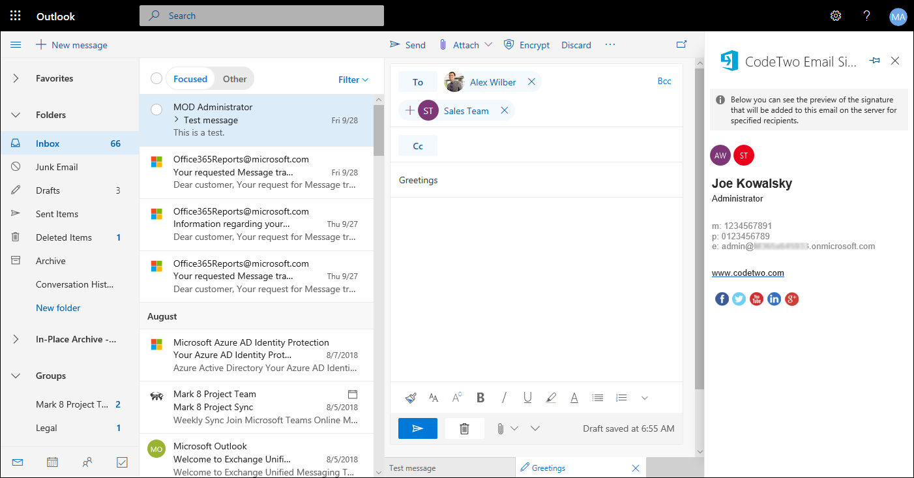Viewport: 914px width, 478px height.
Task: Switch to the Other inbox
Action: [x=235, y=79]
